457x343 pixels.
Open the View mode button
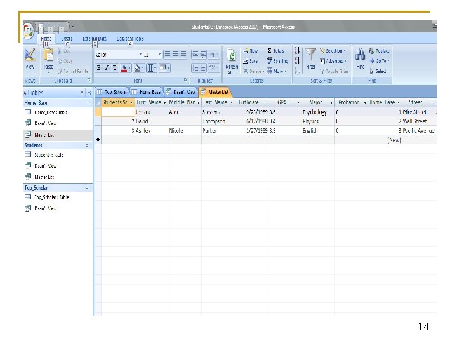[30, 61]
